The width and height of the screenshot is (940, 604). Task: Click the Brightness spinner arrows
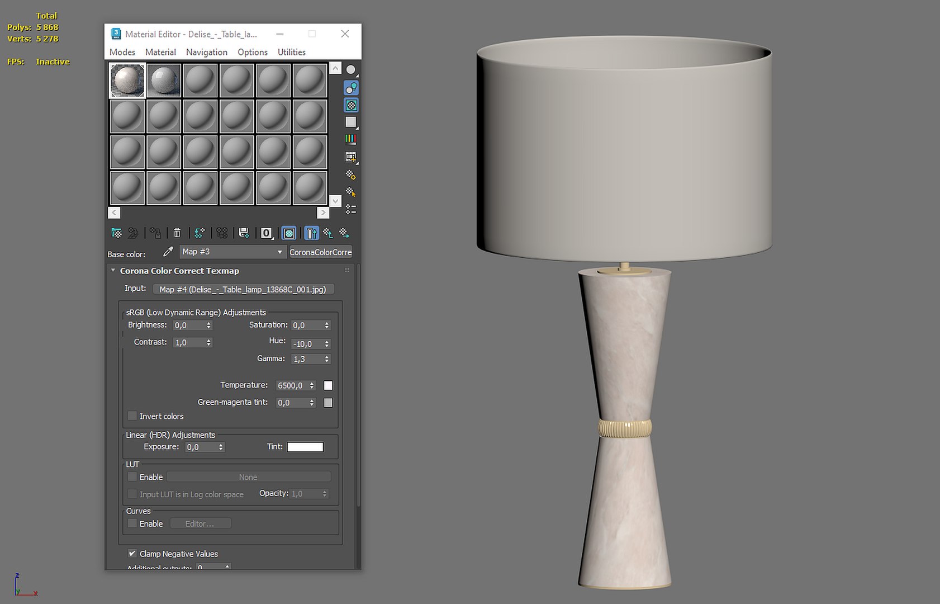pos(208,325)
